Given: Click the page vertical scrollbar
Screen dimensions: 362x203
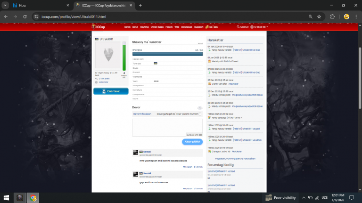Looking at the screenshot, I should point(360,78).
